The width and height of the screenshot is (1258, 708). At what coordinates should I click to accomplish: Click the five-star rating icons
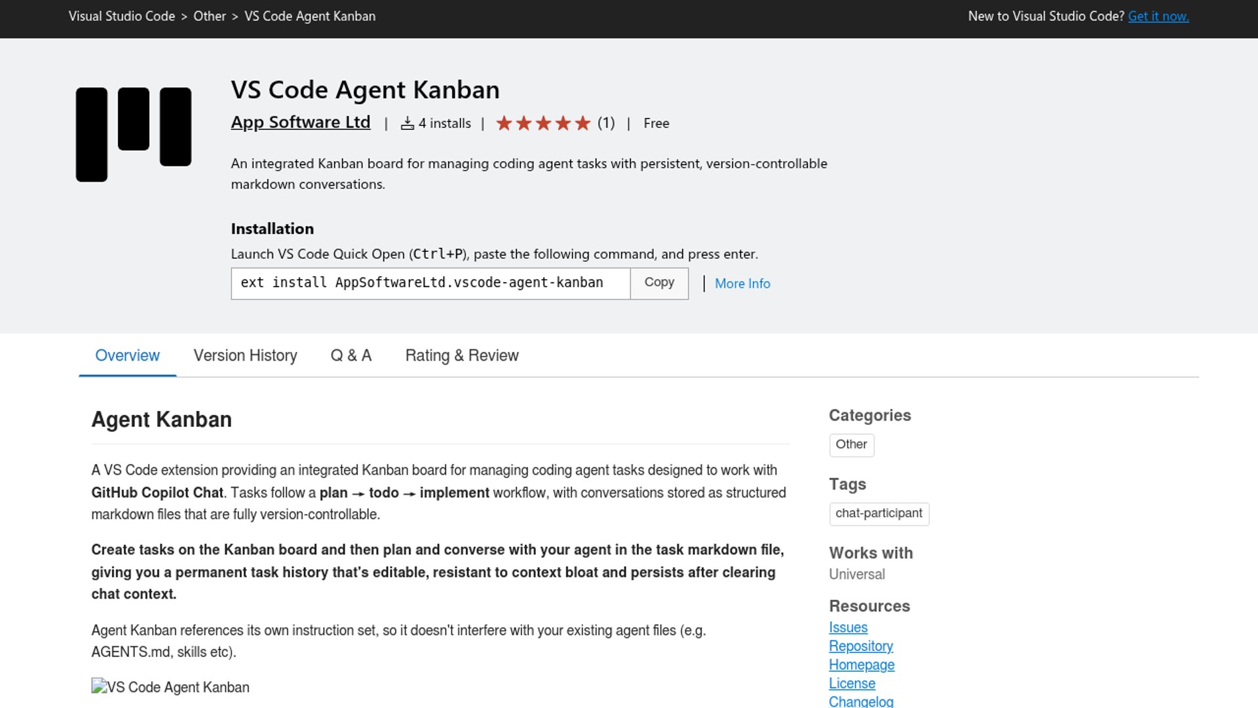click(543, 123)
